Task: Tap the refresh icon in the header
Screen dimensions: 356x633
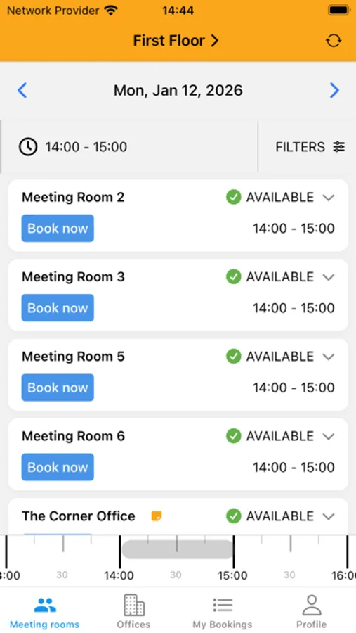Action: pyautogui.click(x=334, y=41)
